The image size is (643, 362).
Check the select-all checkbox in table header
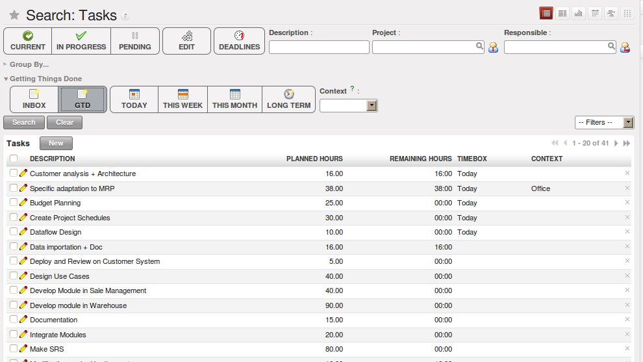[x=14, y=159]
